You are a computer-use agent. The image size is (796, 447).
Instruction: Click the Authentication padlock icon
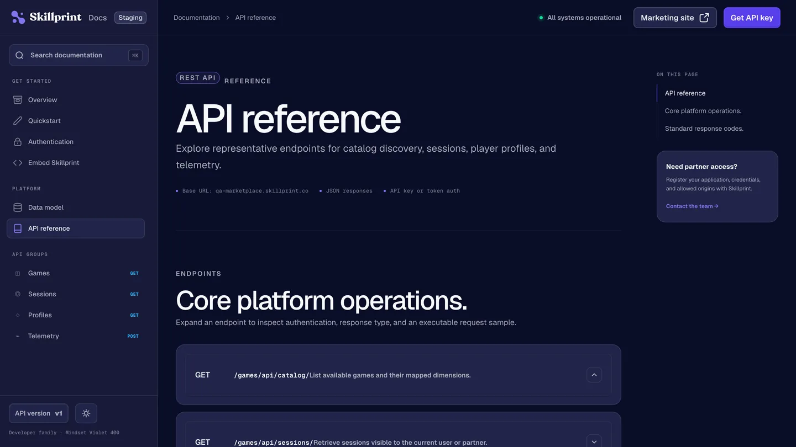18,142
